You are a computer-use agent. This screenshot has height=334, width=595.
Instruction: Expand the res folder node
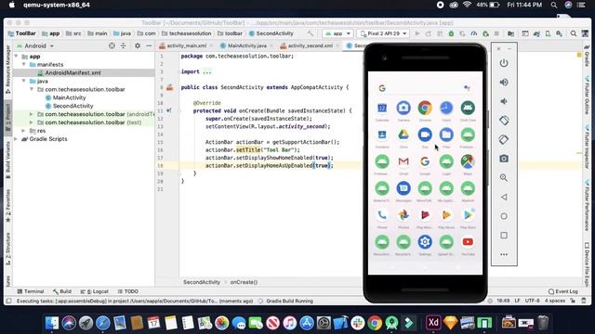click(x=24, y=131)
